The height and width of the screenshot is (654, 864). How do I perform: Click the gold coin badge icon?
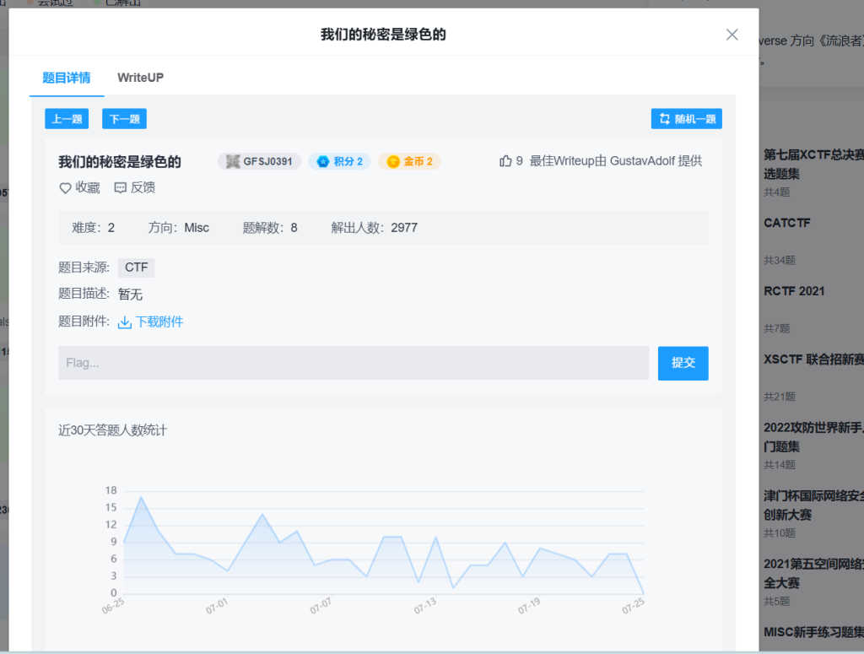[392, 162]
